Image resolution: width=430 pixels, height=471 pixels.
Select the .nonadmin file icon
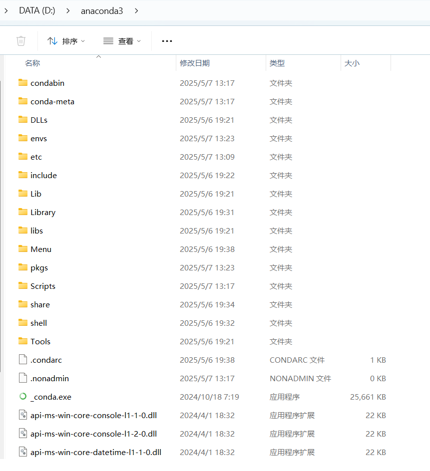pyautogui.click(x=23, y=378)
